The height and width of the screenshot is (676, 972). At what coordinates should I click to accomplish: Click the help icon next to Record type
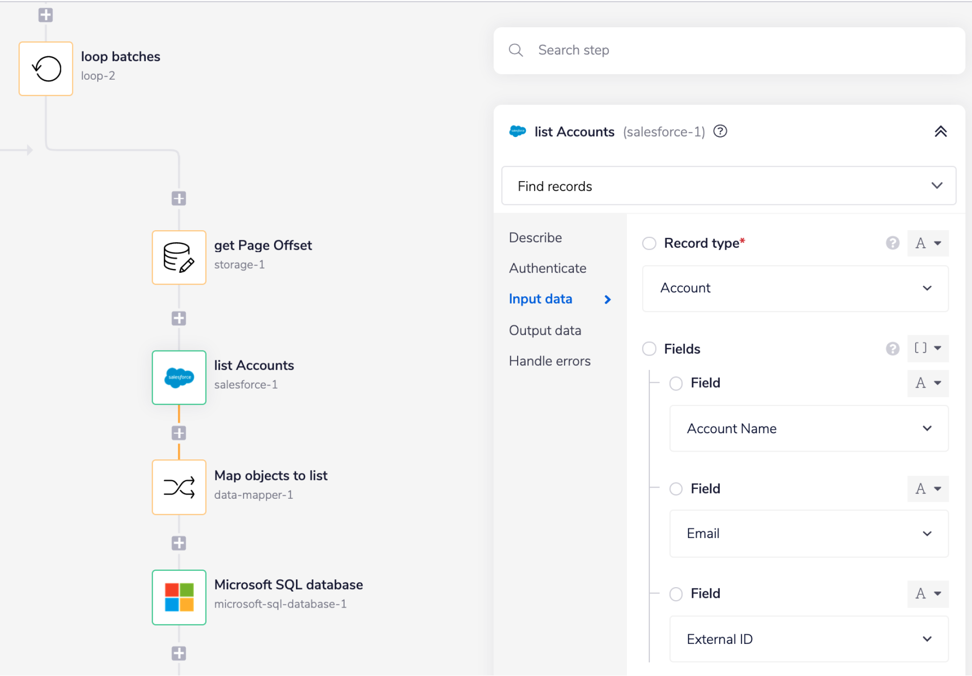point(892,243)
